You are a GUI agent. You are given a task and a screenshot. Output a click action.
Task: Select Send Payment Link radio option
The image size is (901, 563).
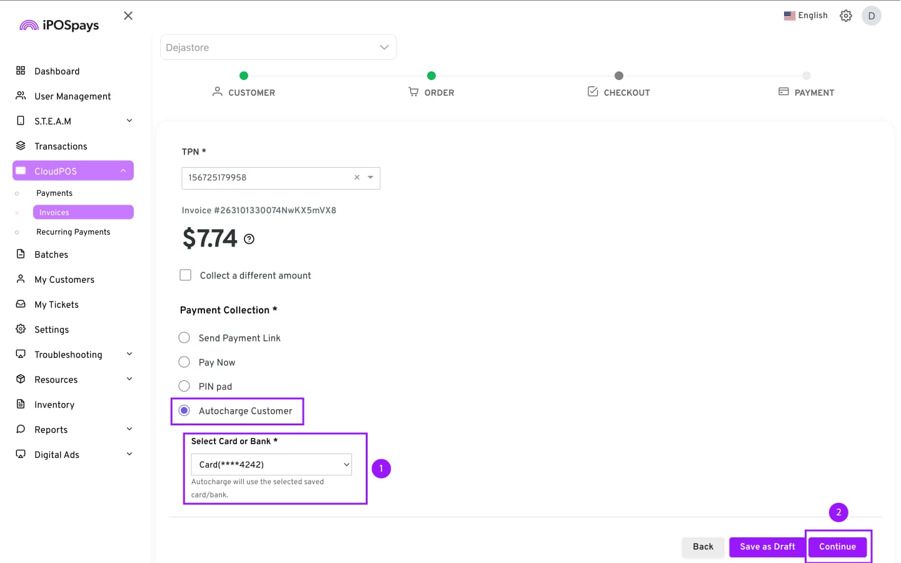(x=184, y=338)
